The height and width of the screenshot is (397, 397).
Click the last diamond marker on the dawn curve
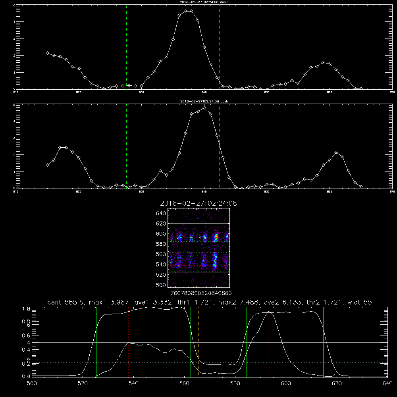click(x=361, y=89)
